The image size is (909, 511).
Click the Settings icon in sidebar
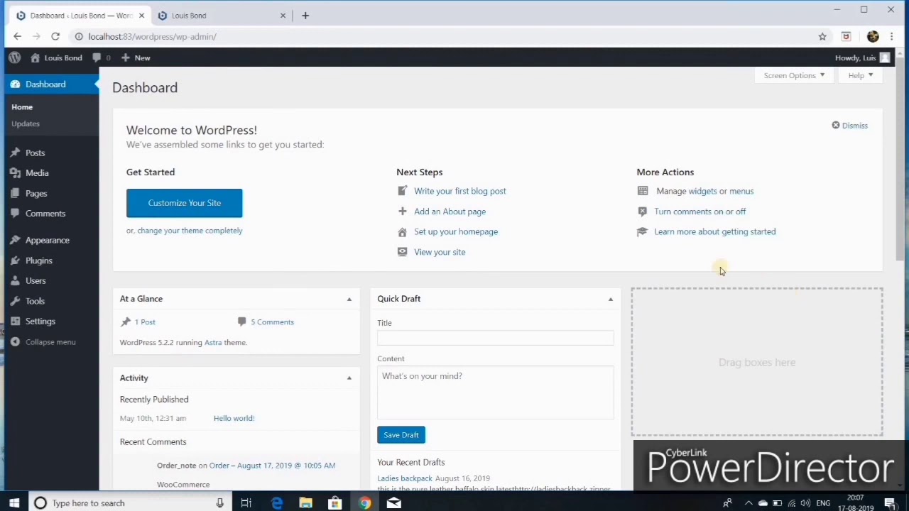click(15, 321)
